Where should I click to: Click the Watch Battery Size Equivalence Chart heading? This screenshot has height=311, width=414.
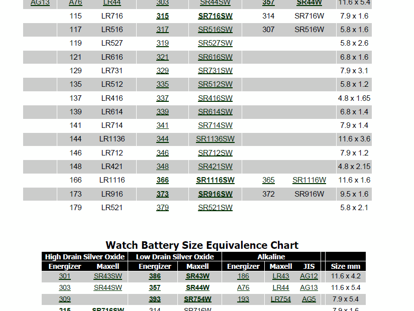click(x=202, y=245)
